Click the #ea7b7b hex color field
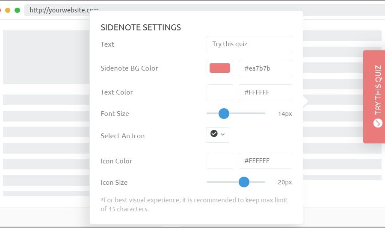Screen dimensions: 385x228 265,68
